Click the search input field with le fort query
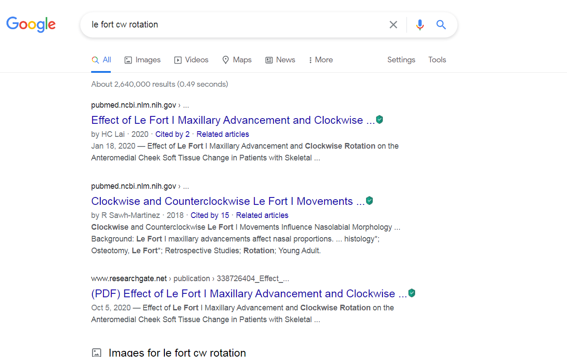567x357 pixels. 236,25
